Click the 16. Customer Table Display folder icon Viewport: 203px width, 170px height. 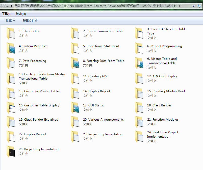(x=11, y=107)
